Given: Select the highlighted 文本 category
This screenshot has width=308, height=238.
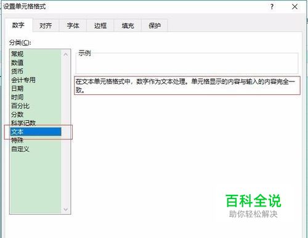Looking at the screenshot, I should coord(36,132).
